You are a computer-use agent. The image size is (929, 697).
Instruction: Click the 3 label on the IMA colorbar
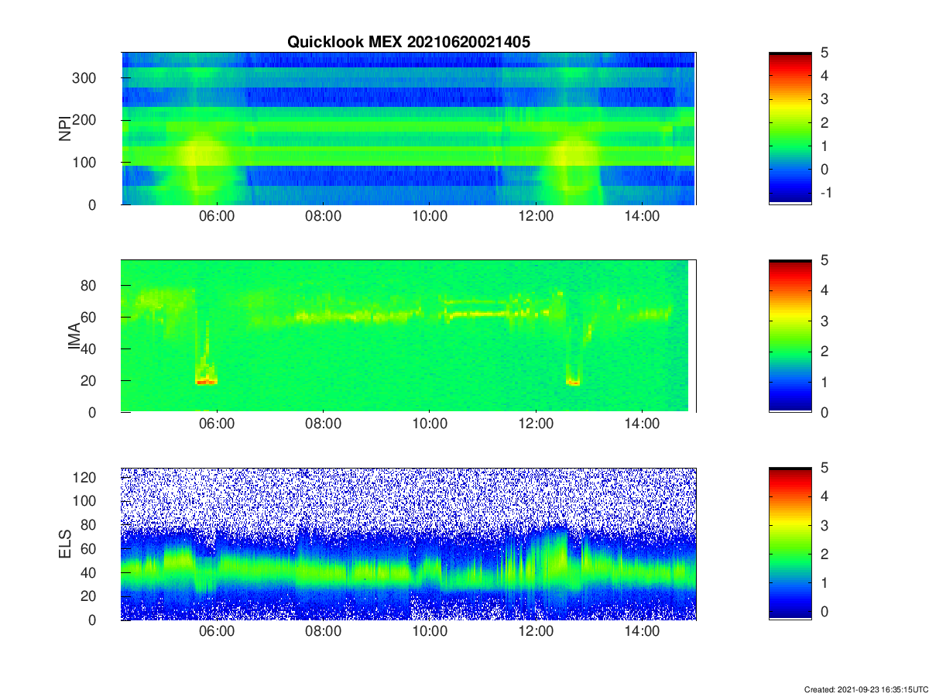pos(825,321)
